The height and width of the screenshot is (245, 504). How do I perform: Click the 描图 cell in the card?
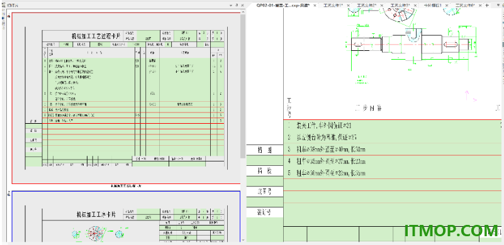click(265, 150)
